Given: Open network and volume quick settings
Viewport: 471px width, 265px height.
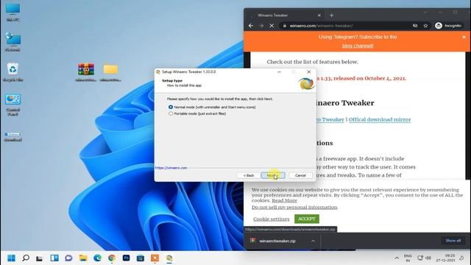Looking at the screenshot, I should pyautogui.click(x=424, y=258).
